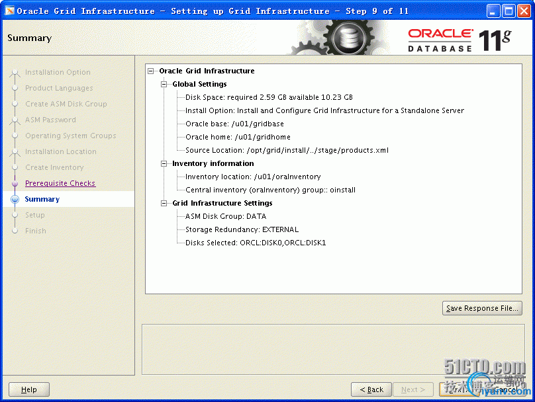Click the Prerequisite Checks step bullet icon
Image resolution: width=535 pixels, height=402 pixels.
tap(15, 184)
